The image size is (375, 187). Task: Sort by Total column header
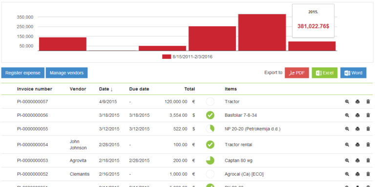(189, 89)
